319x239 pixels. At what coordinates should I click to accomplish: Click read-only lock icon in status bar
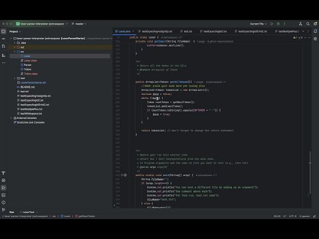(314, 216)
